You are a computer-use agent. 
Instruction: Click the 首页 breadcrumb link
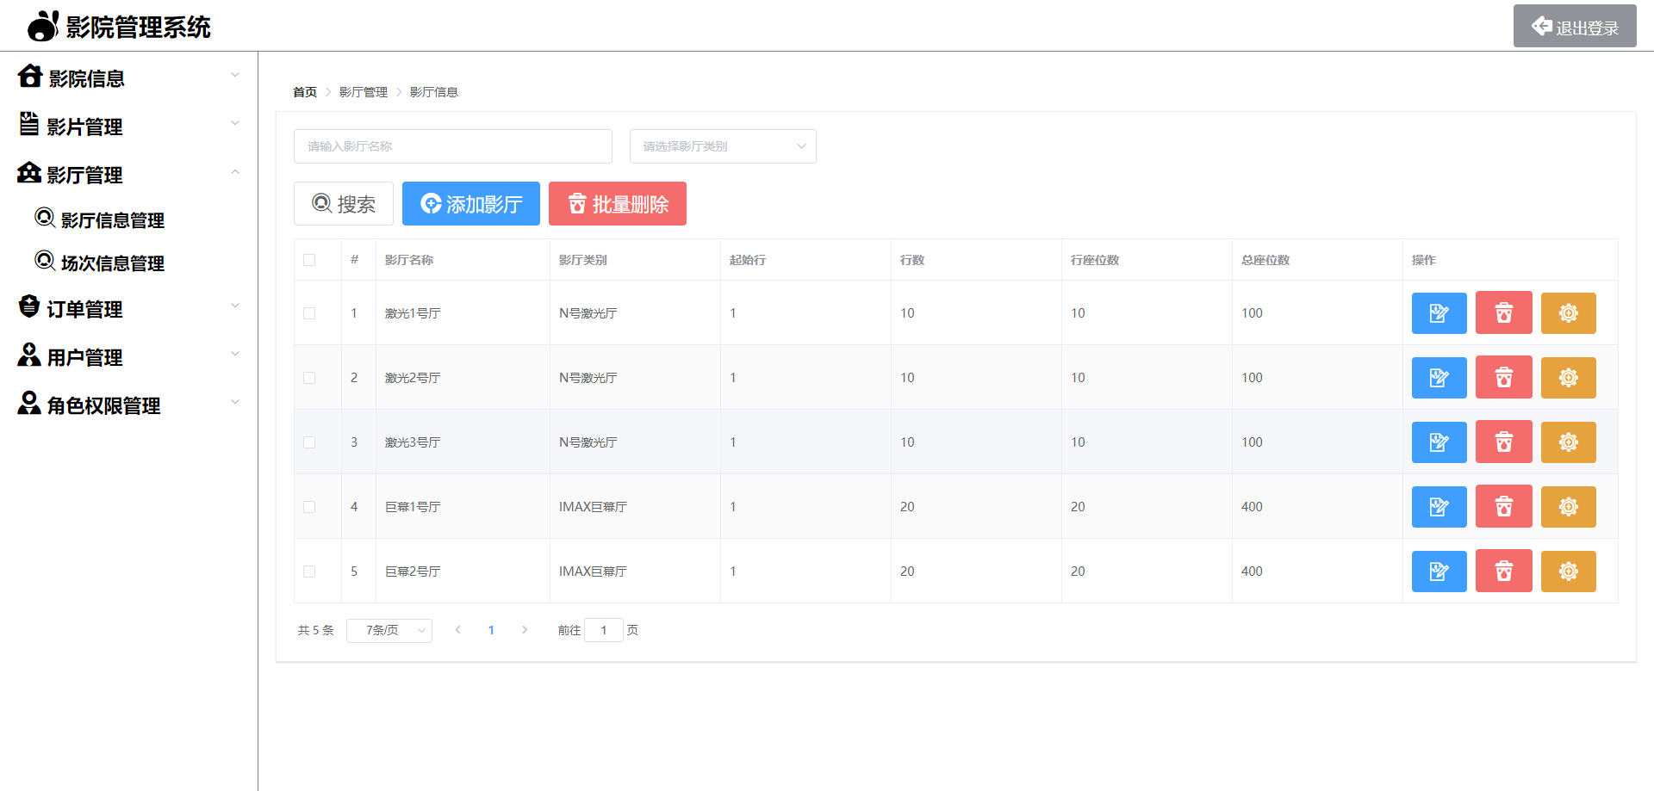305,92
